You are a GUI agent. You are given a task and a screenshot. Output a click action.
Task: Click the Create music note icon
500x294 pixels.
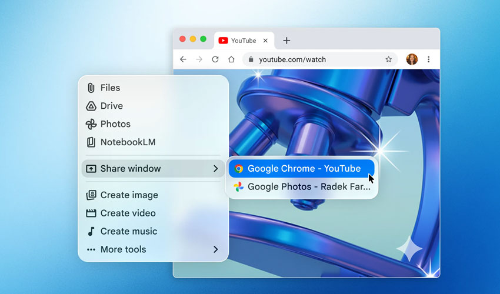pos(91,231)
